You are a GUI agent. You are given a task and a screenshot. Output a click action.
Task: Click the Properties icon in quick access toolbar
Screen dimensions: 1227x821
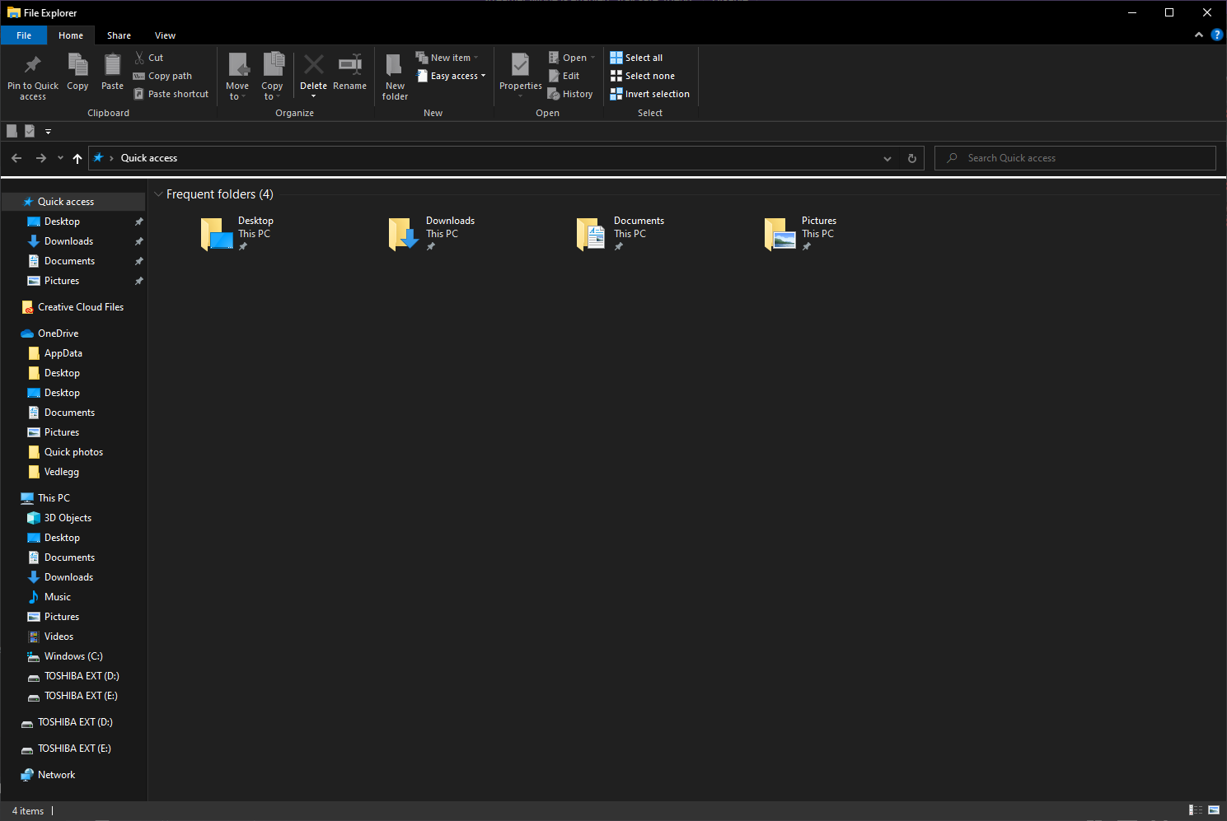[30, 131]
